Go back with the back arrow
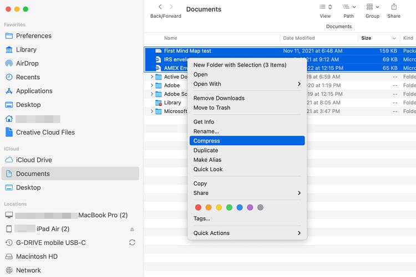Screen dimensions: 416x277 (x=160, y=7)
